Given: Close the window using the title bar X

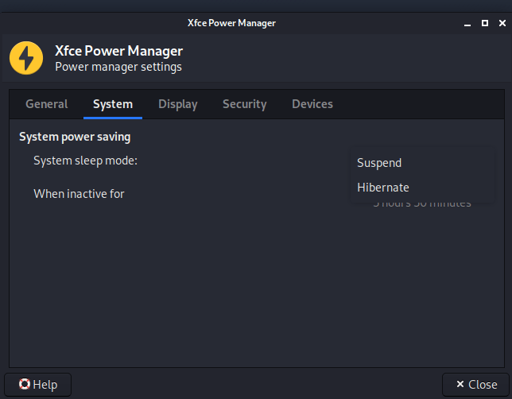Looking at the screenshot, I should click(x=500, y=24).
